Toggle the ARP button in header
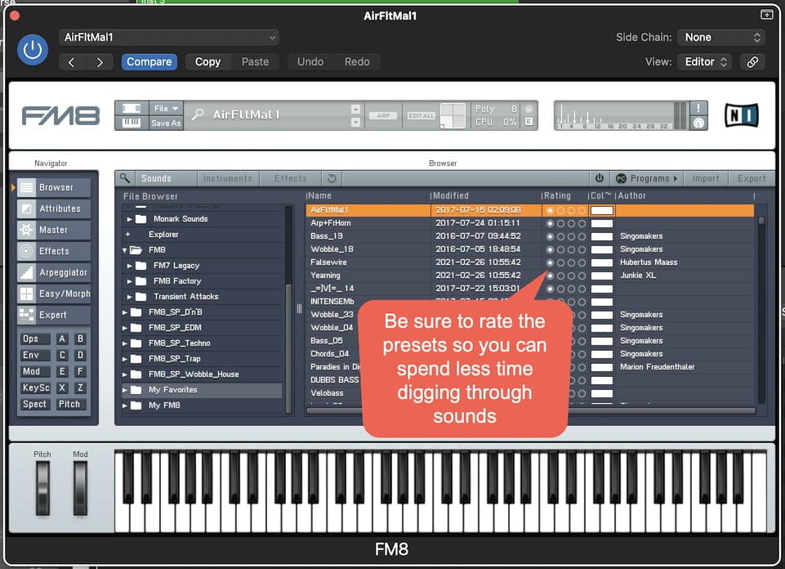 [x=383, y=116]
